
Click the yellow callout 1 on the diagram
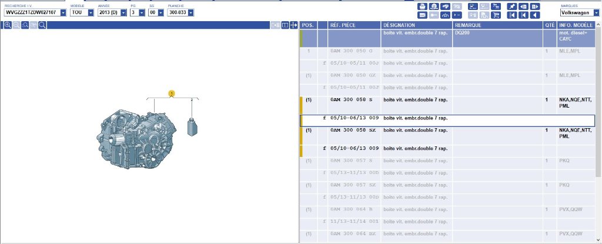(x=172, y=93)
